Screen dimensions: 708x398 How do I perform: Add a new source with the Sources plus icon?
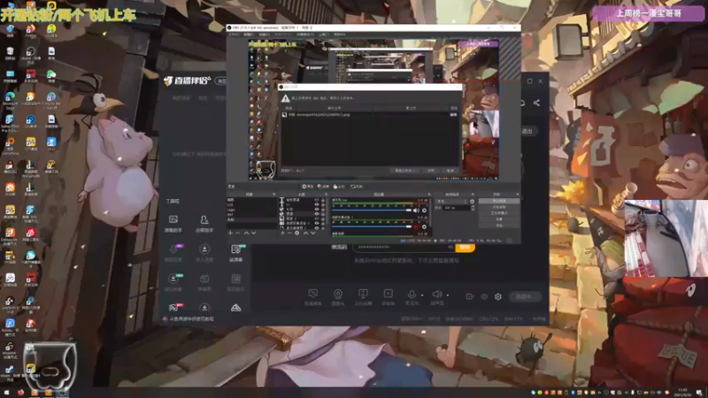(282, 233)
